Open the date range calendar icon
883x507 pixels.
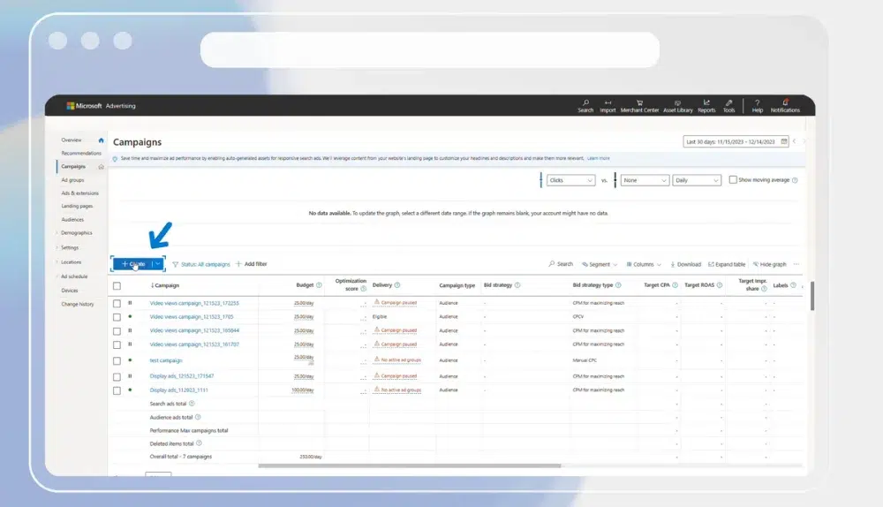click(783, 142)
